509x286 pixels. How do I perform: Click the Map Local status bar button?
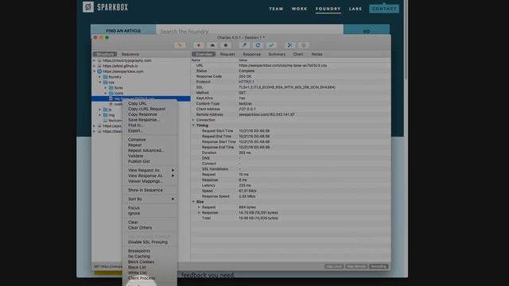click(334, 266)
